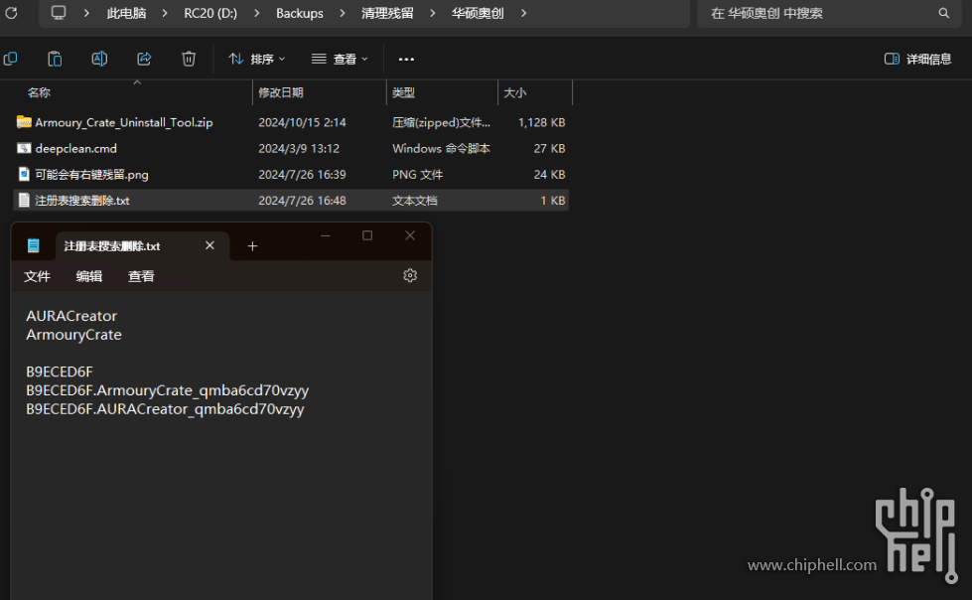Click the B9ECED6F line in Notepad
The width and height of the screenshot is (972, 600).
coord(60,372)
